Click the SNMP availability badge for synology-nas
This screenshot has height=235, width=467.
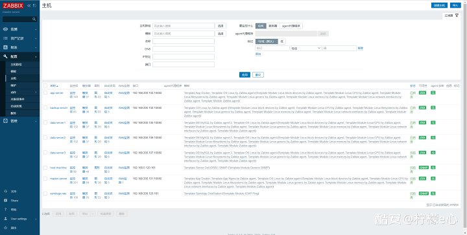pos(424,194)
